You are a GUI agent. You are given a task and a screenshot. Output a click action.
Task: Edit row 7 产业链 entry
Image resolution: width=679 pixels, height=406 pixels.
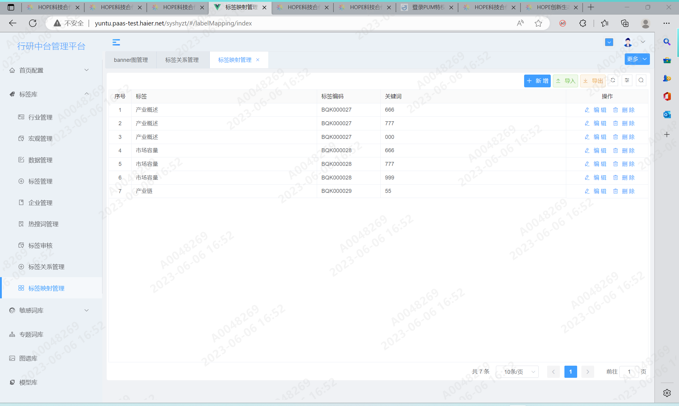pyautogui.click(x=595, y=191)
